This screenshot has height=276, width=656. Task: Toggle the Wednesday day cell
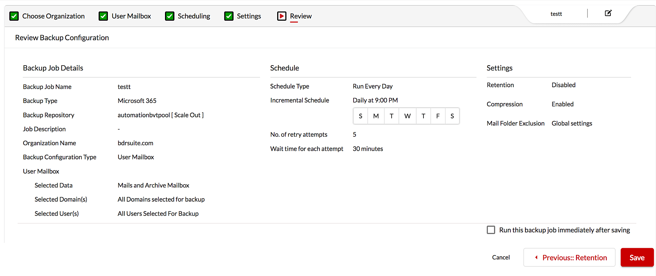point(407,116)
